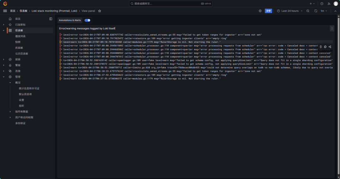
Task: Copy the hovered log line
Action: (x=325, y=47)
